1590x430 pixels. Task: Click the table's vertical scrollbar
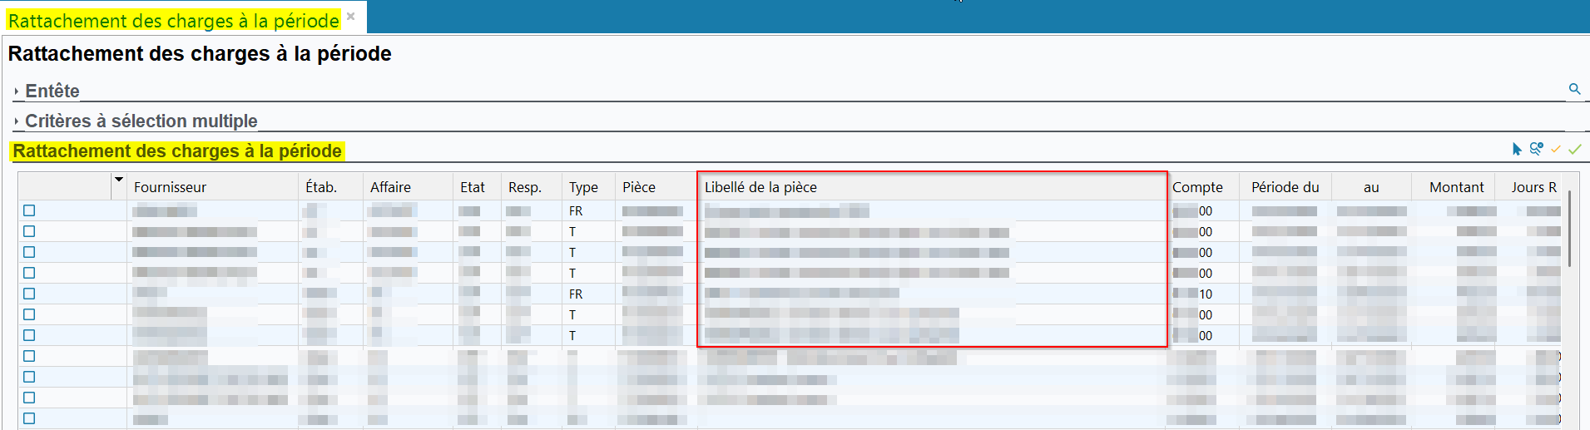(x=1569, y=229)
